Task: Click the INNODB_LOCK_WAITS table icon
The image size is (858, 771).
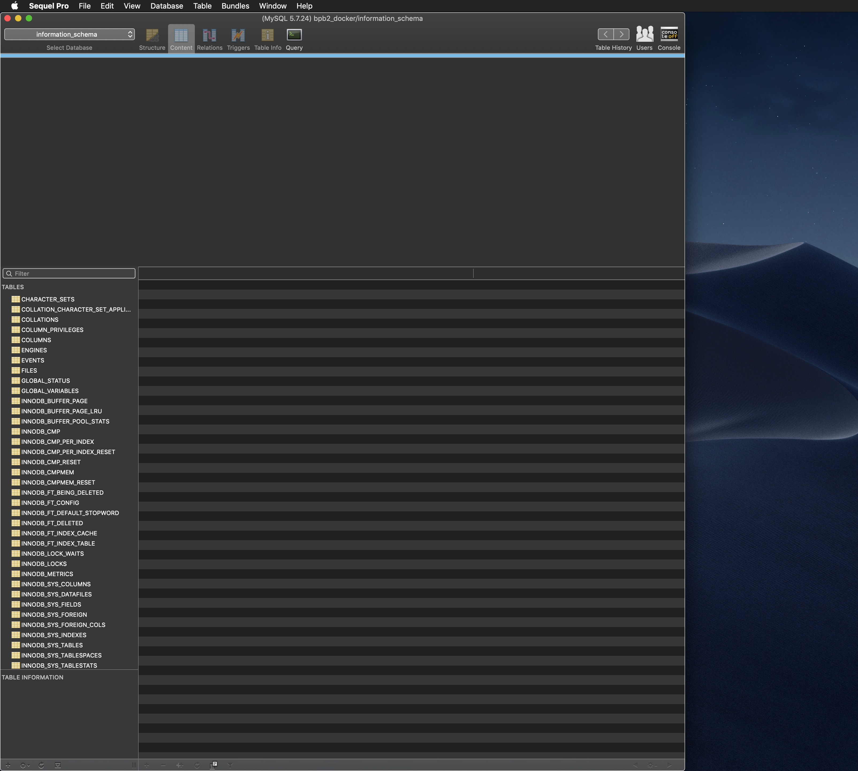Action: point(16,553)
